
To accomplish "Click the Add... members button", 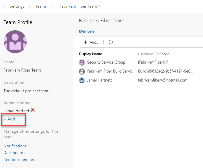I will tap(91, 42).
